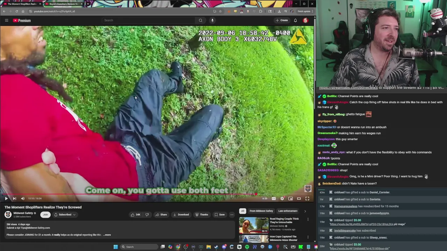
Task: Expand the description with ...more
Action: click(x=107, y=235)
